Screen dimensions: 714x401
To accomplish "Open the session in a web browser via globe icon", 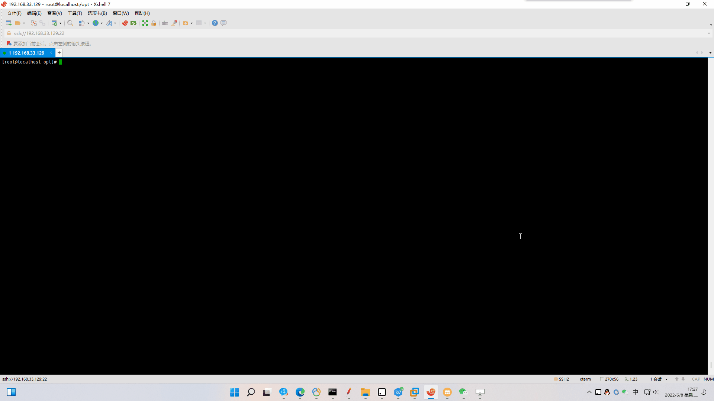I will click(x=96, y=23).
